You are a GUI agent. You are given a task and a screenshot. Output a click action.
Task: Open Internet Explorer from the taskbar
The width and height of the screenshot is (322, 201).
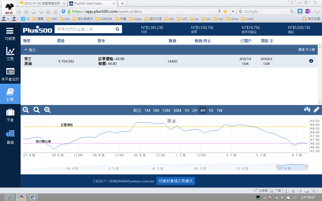9,197
